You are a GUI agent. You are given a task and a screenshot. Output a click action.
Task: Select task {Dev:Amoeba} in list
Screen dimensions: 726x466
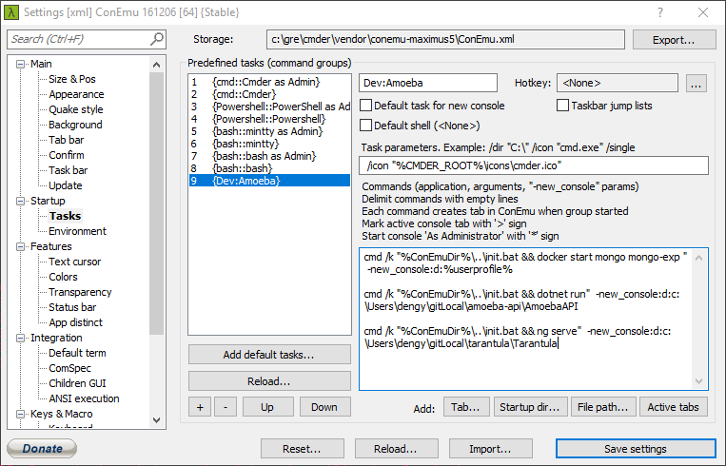[269, 181]
